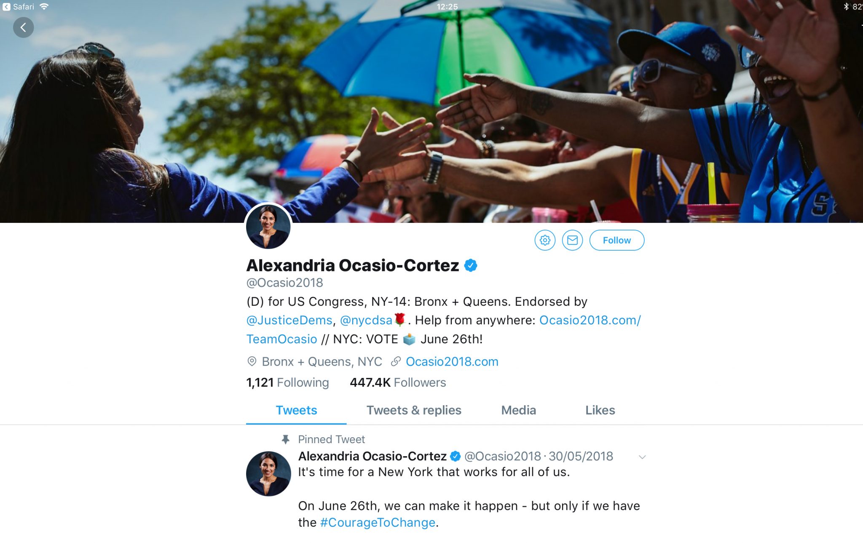This screenshot has height=543, width=863.
Task: Click the verified badge beside profile name
Action: (x=470, y=265)
